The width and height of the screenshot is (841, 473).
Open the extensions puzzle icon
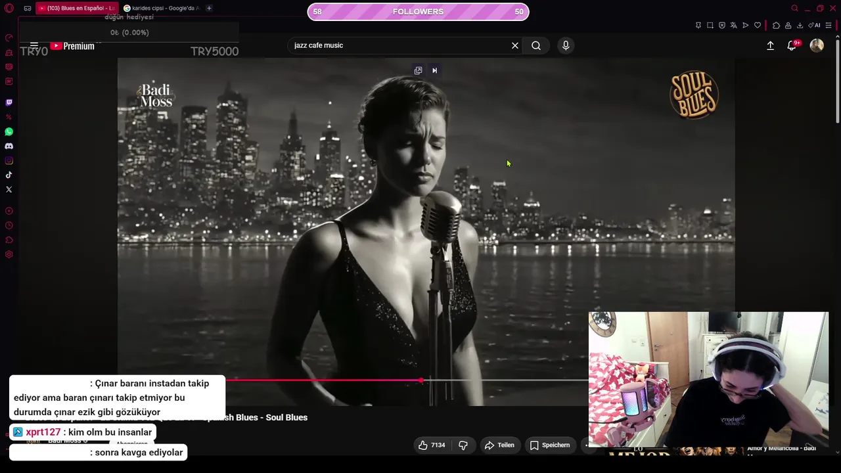tap(776, 26)
